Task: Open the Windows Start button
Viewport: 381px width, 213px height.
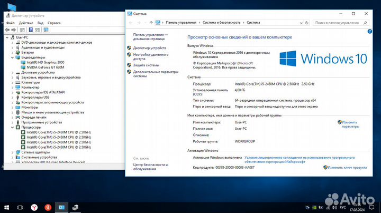Action: tap(6, 207)
